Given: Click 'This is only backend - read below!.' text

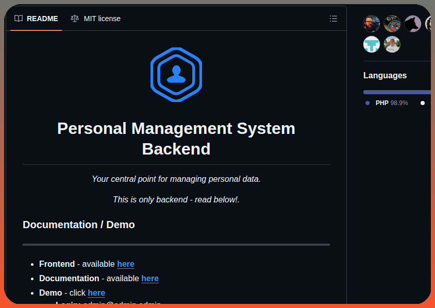Looking at the screenshot, I should pyautogui.click(x=176, y=199).
